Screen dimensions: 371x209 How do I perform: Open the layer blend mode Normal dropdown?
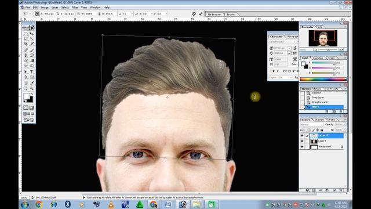312,124
